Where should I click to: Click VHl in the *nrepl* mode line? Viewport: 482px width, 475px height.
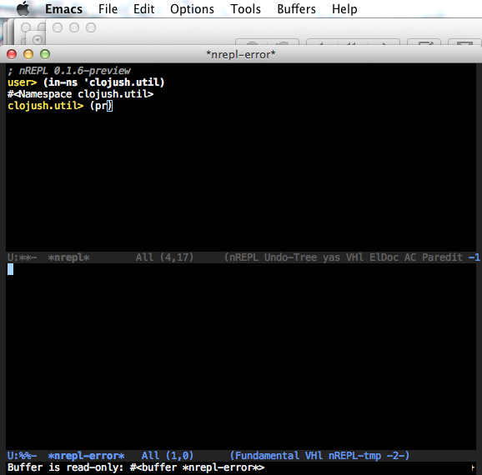pyautogui.click(x=354, y=257)
